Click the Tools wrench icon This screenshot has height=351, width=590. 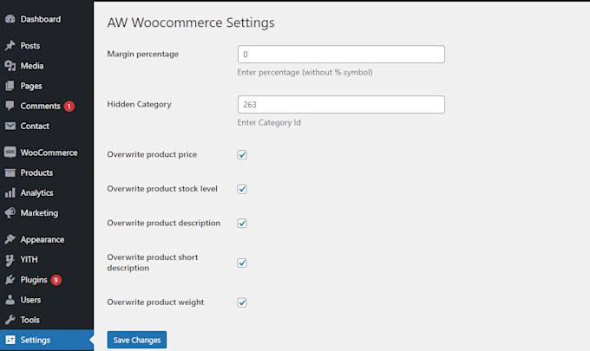(10, 320)
